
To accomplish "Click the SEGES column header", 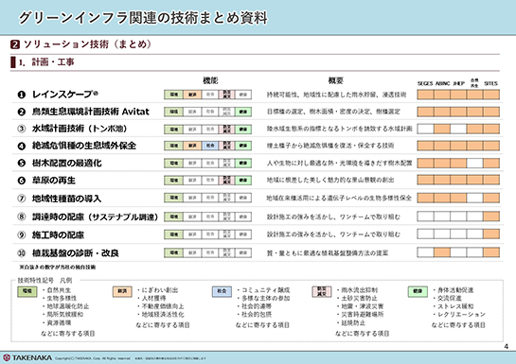I will point(425,83).
